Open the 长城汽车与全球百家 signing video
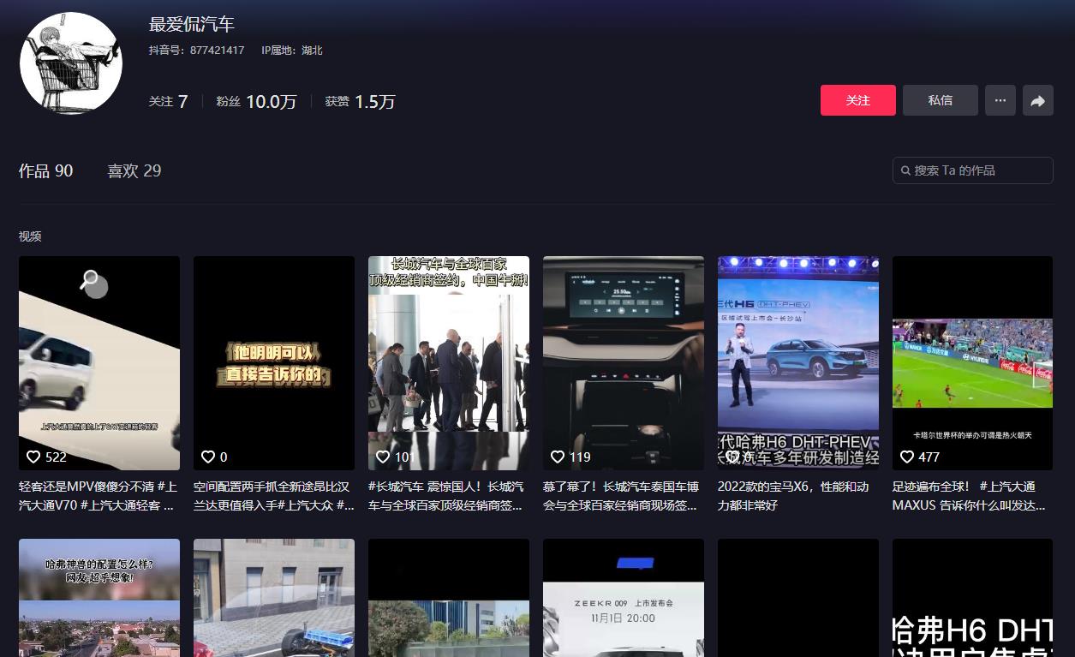The image size is (1075, 657). [449, 363]
